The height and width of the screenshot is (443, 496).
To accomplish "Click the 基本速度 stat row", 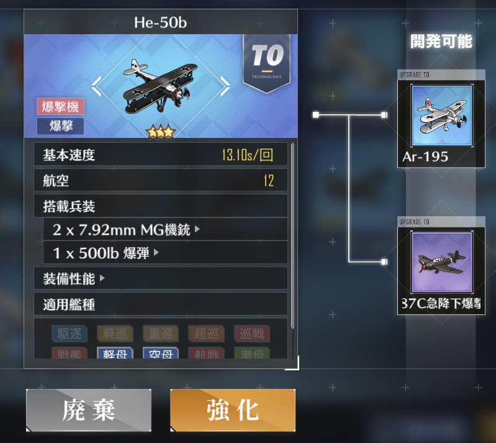I will tap(161, 155).
